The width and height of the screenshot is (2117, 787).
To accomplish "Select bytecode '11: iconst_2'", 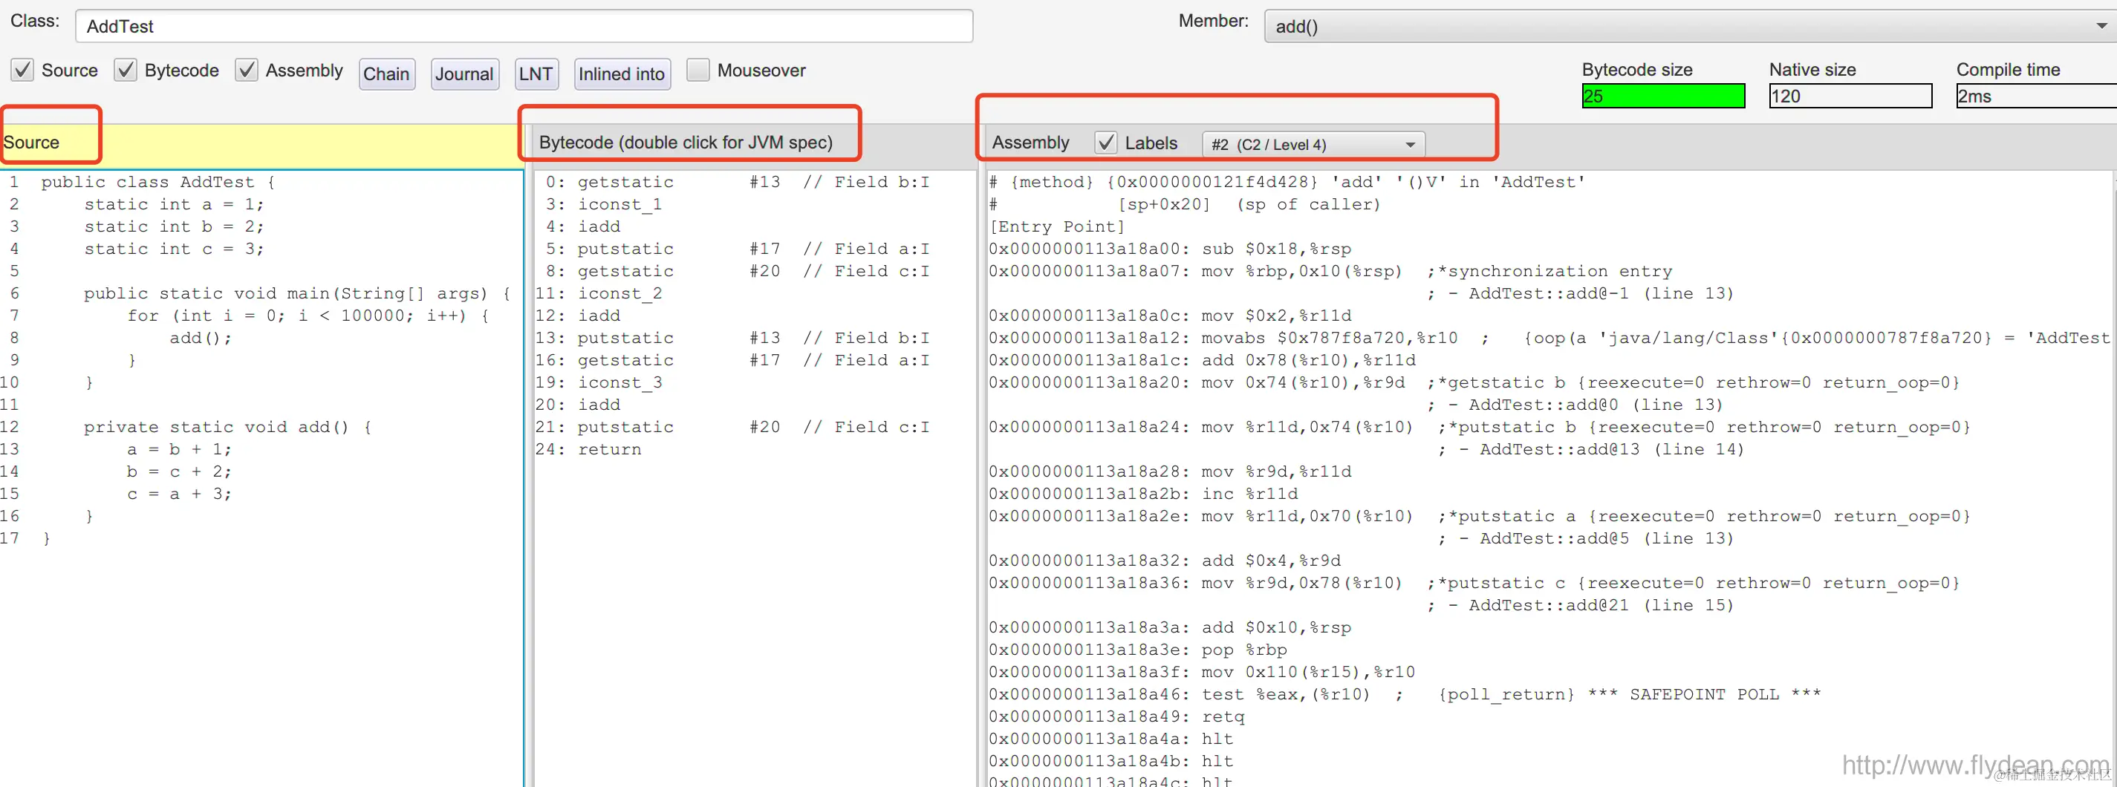I will [598, 293].
